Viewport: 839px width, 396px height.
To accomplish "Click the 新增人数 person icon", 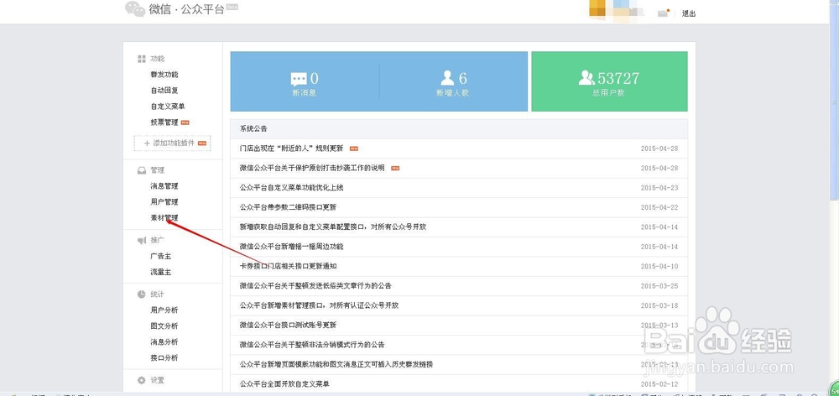I will (x=447, y=79).
